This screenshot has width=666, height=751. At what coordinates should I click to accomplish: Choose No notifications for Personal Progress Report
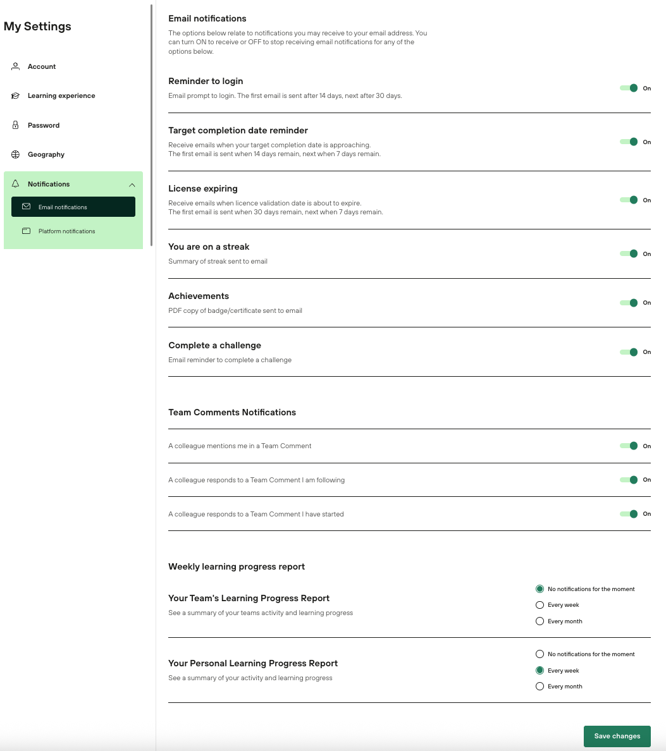(540, 654)
